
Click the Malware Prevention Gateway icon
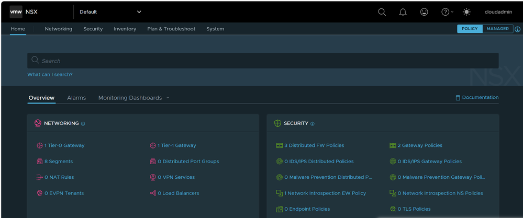393,177
